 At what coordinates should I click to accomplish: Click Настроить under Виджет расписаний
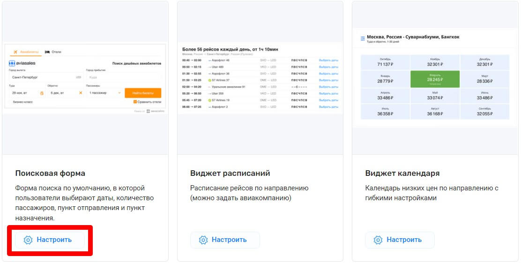tap(225, 240)
